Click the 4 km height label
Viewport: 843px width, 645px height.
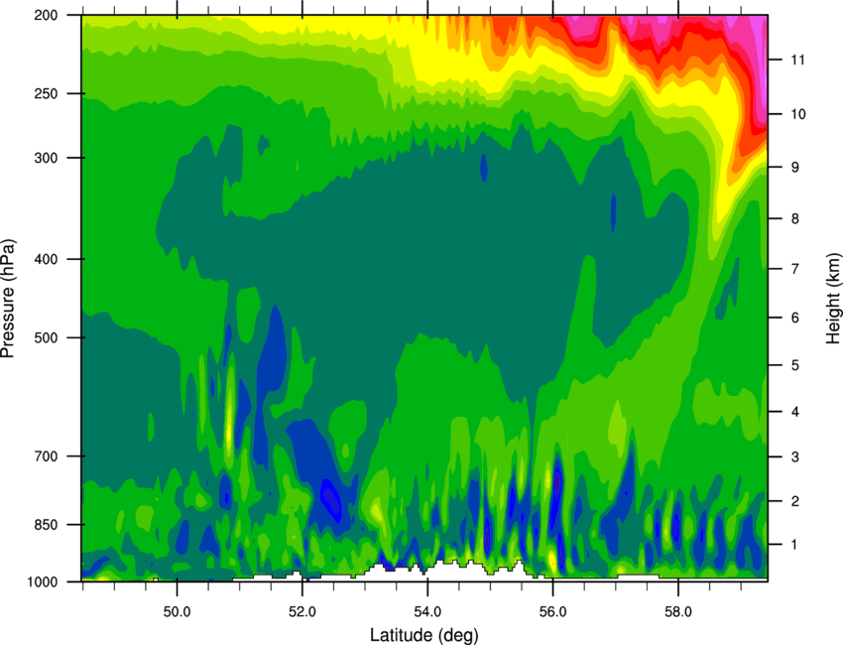point(795,412)
